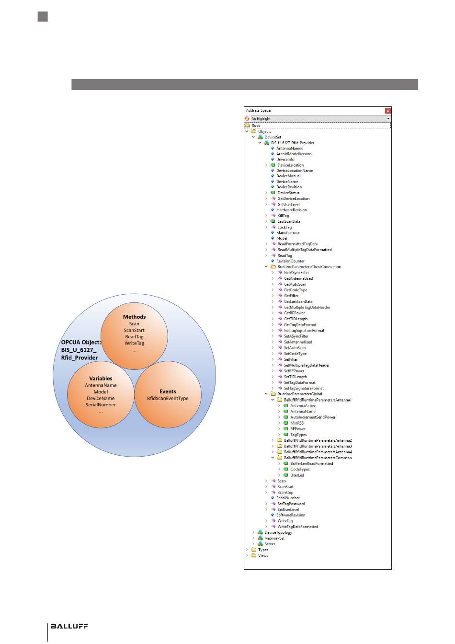This screenshot has width=455, height=644.
Task: Select the SetTagPassword method
Action: (291, 504)
